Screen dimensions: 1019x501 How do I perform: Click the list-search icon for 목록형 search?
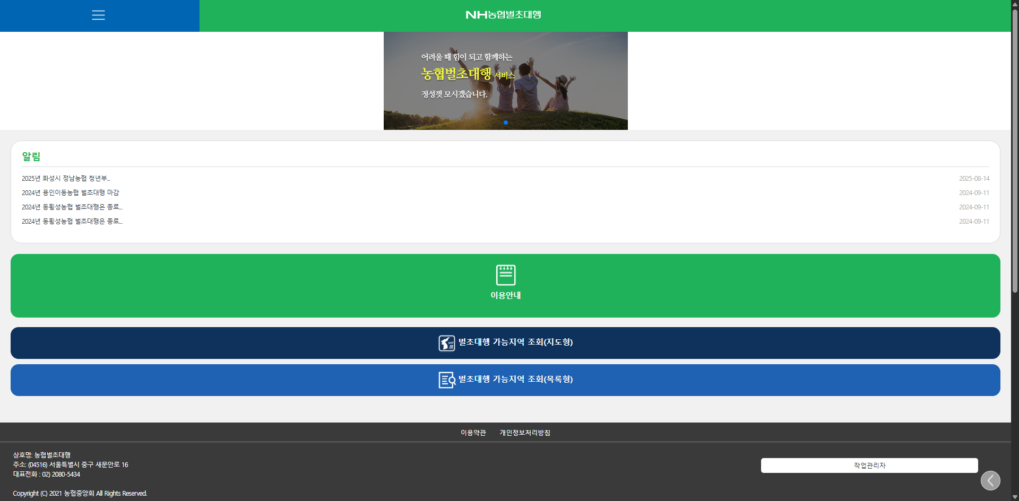(446, 380)
